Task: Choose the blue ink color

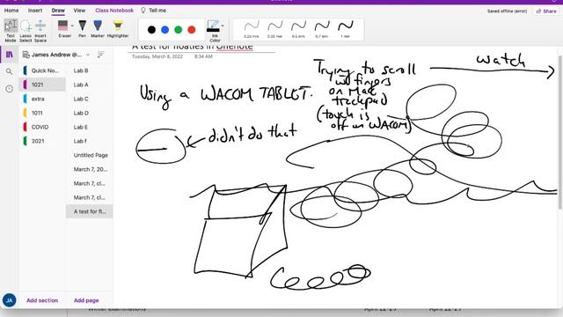Action: [x=165, y=30]
